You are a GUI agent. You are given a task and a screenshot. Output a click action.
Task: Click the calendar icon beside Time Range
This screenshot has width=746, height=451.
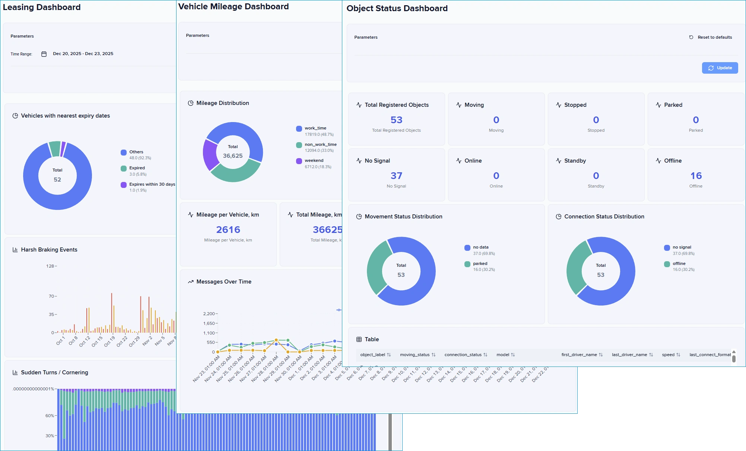click(44, 54)
